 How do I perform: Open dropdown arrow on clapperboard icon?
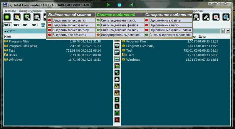click(x=39, y=19)
